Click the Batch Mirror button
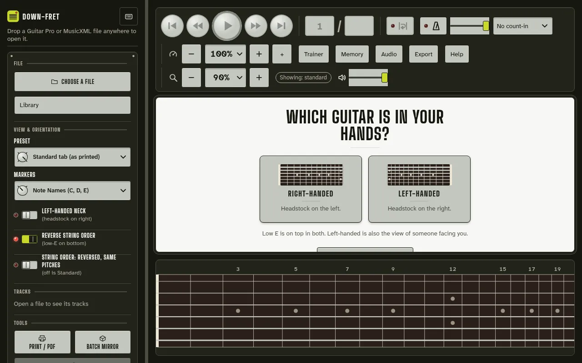 coord(103,342)
